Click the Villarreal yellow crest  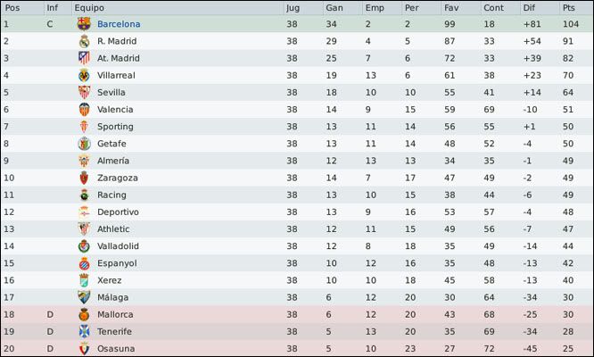(x=84, y=75)
